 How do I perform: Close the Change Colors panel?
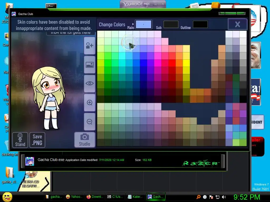(x=238, y=24)
